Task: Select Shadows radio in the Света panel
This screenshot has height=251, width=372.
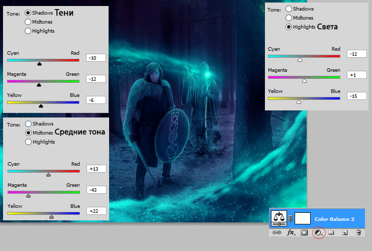Action: click(289, 9)
